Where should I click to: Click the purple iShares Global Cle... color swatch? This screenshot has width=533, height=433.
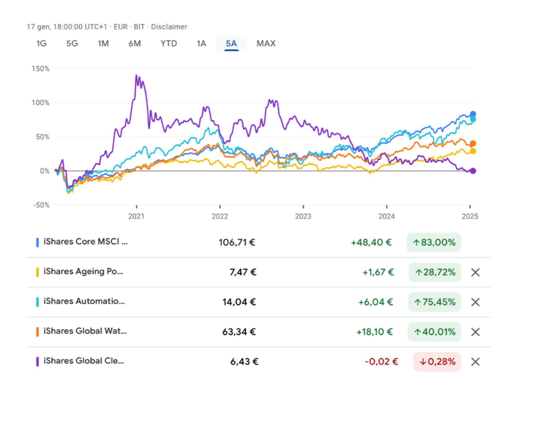click(x=38, y=361)
